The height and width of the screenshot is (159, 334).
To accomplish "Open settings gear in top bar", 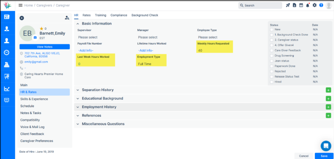I will click(314, 5).
